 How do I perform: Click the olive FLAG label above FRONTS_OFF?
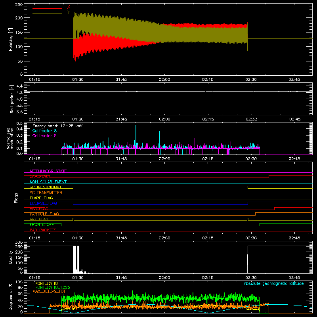pyautogui.click(x=39, y=219)
